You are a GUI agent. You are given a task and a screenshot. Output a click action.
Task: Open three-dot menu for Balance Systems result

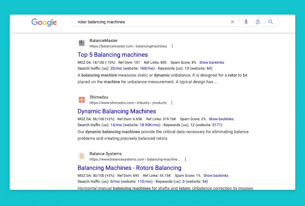pyautogui.click(x=185, y=159)
